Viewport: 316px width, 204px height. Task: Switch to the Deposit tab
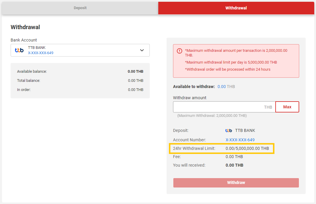click(x=80, y=8)
